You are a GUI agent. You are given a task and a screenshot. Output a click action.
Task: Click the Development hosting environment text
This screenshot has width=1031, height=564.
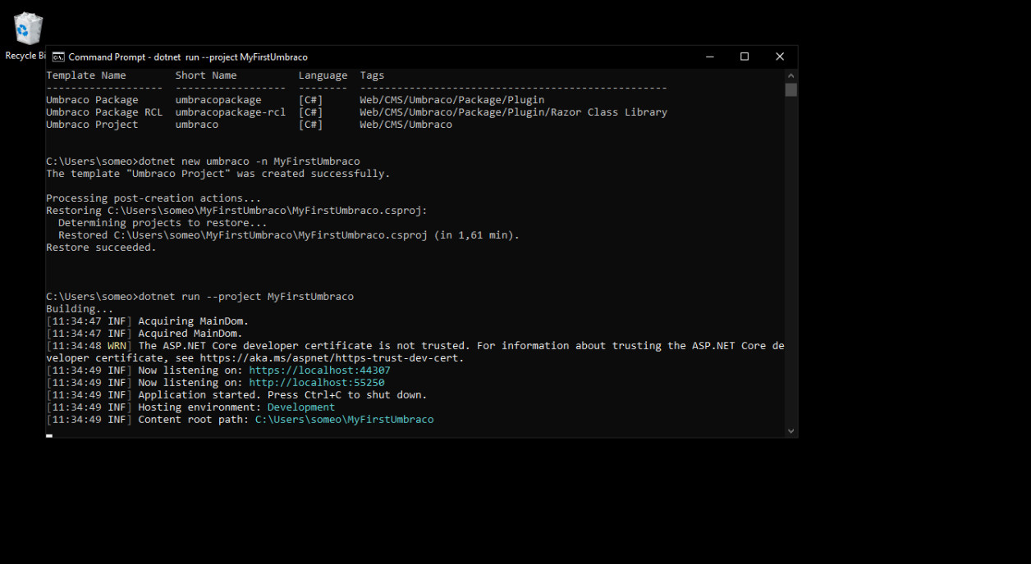click(301, 407)
